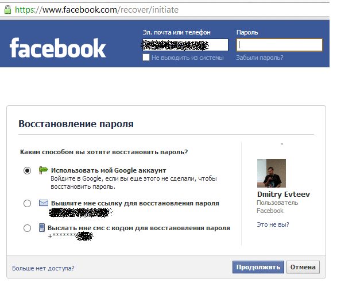337x286 pixels.
Task: Open the 'Забыли пароль?' link
Action: pyautogui.click(x=259, y=58)
